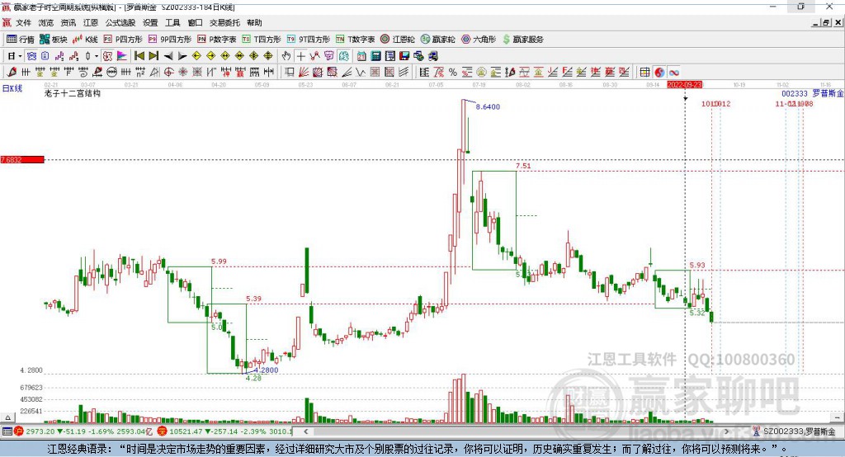Open the network globe icon

point(418,56)
